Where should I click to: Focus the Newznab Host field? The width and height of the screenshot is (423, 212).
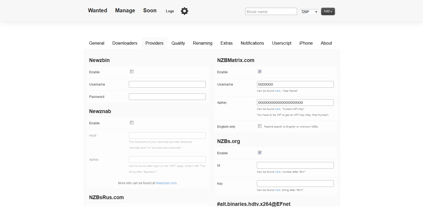click(x=167, y=135)
